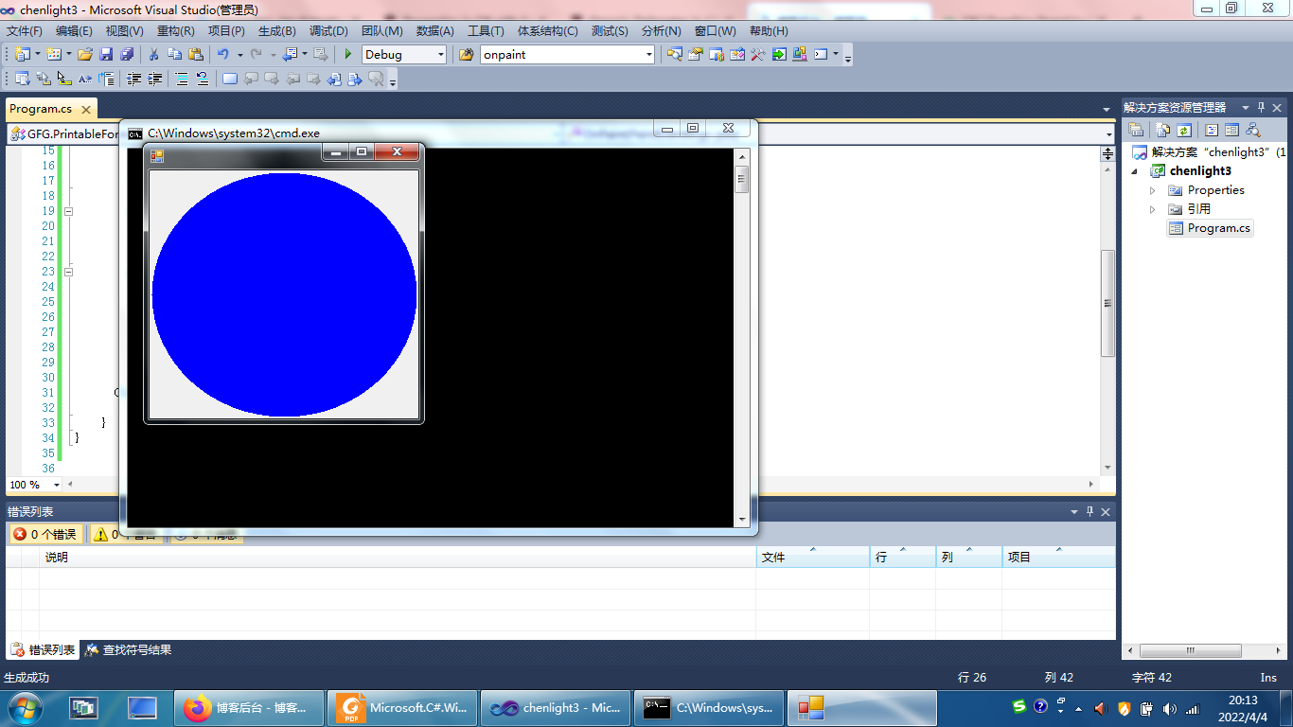Image resolution: width=1293 pixels, height=727 pixels.
Task: Click the Cut scissors icon
Action: click(154, 55)
